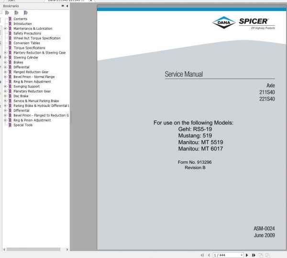Screen dimensions: 287x258
Task: Expand the Service & Manual Parking Brake bookmark
Action: tap(5, 101)
